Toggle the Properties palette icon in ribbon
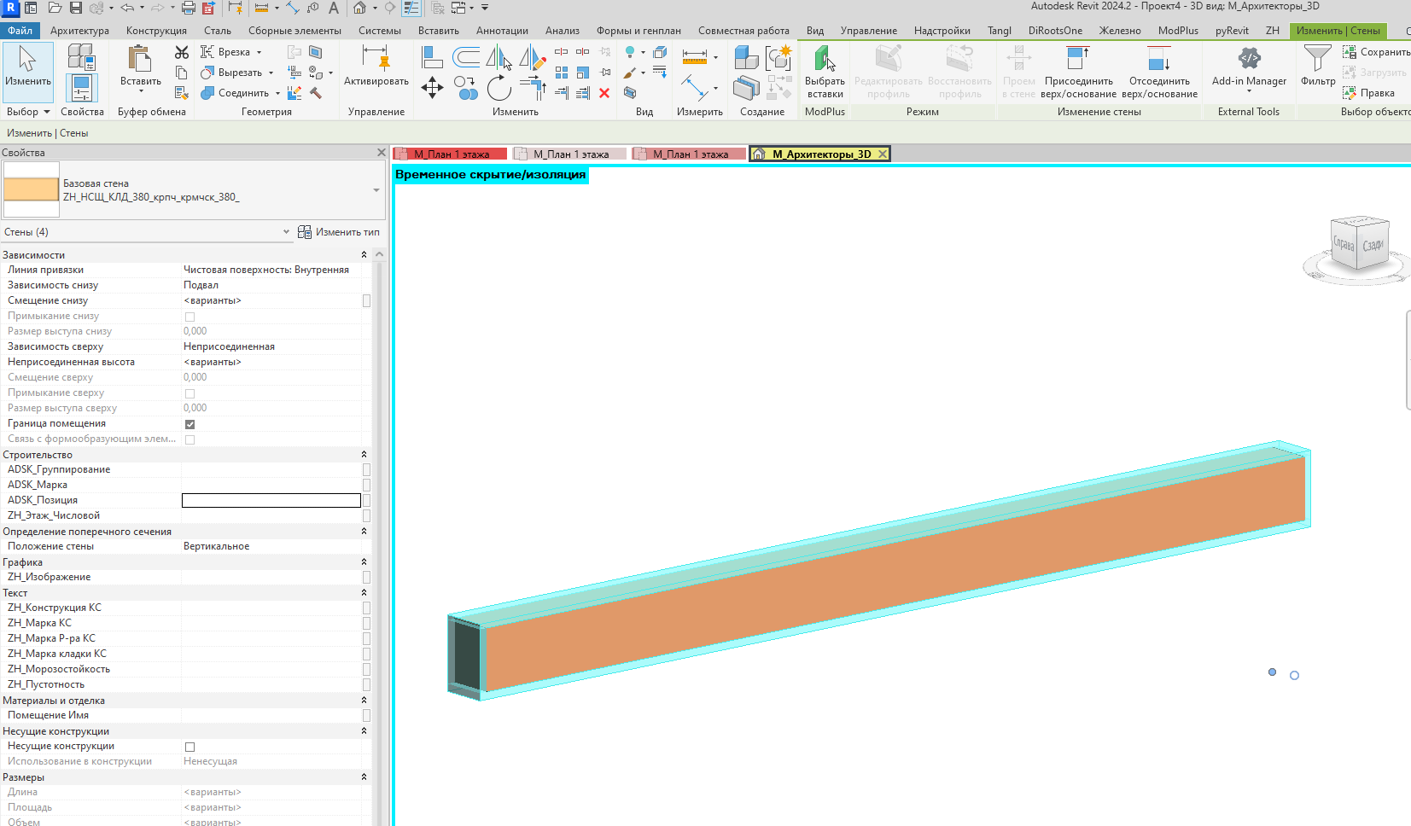1411x826 pixels. tap(81, 88)
